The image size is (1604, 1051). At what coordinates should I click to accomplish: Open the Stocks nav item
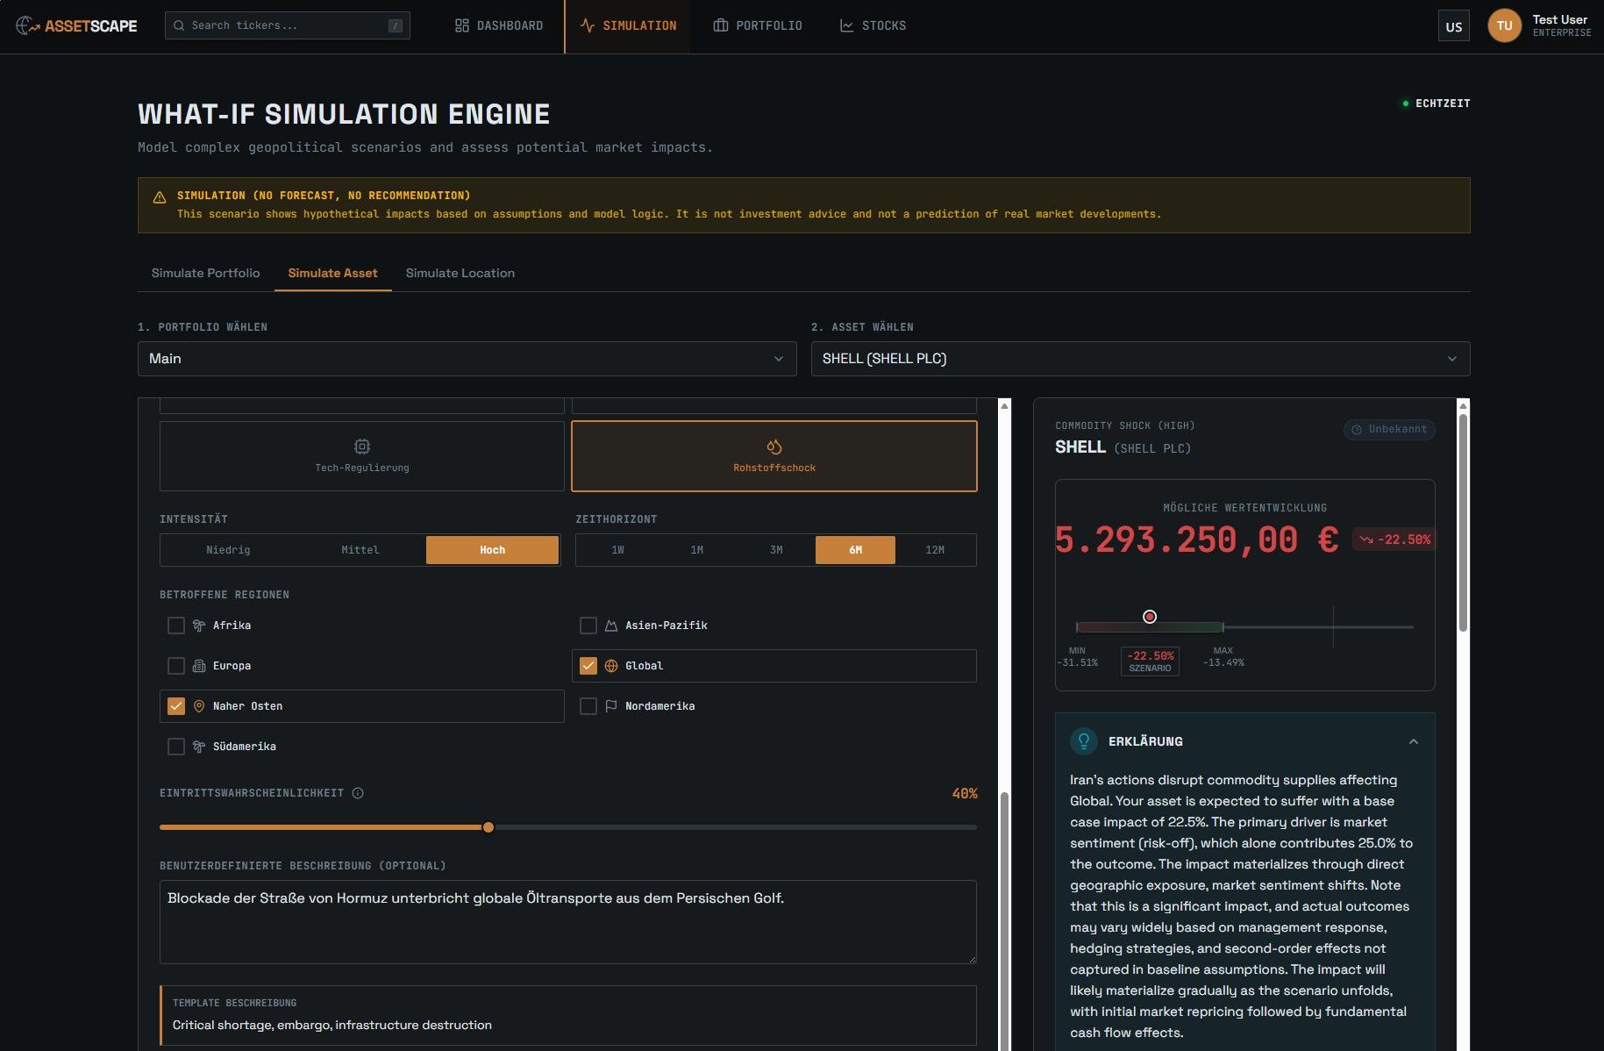pos(873,25)
